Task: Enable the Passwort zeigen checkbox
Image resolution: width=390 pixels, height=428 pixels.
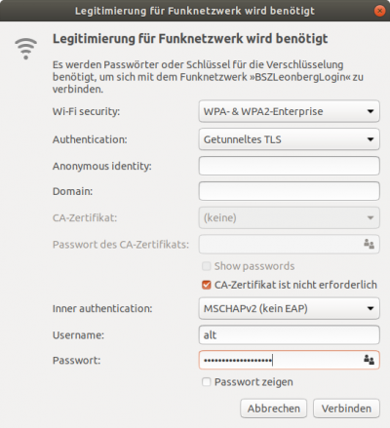Action: click(x=207, y=382)
